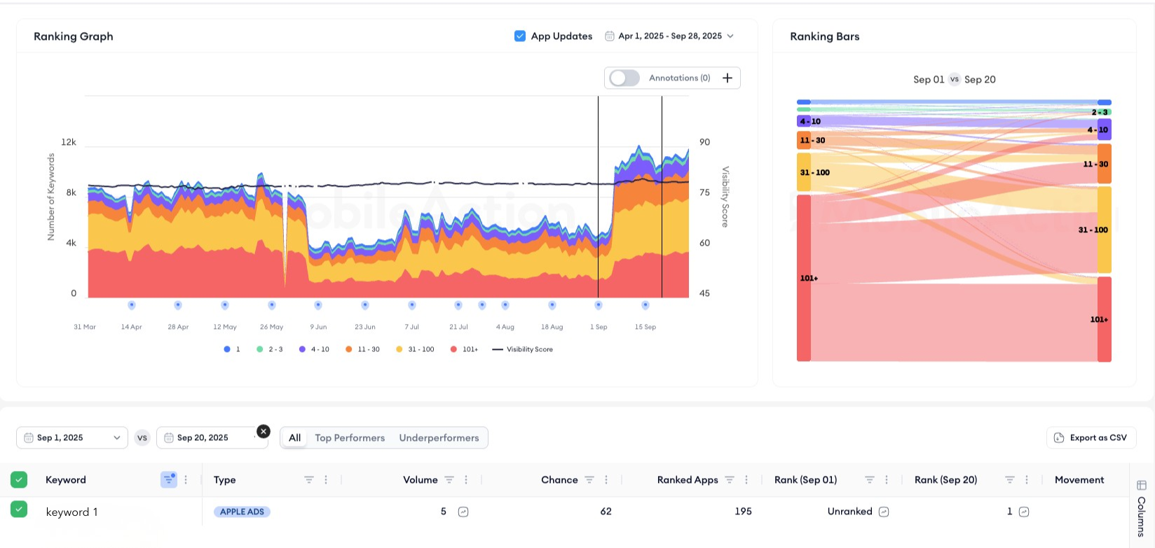1155x548 pixels.
Task: Click the volume trend chart icon for keyword 1
Action: (x=463, y=512)
